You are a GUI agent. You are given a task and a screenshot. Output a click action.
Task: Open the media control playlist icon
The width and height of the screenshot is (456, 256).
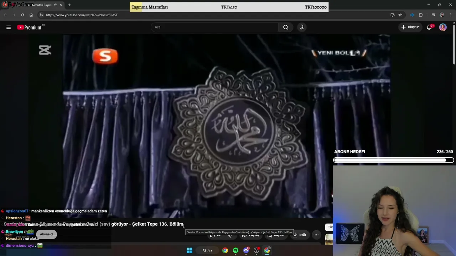[433, 15]
